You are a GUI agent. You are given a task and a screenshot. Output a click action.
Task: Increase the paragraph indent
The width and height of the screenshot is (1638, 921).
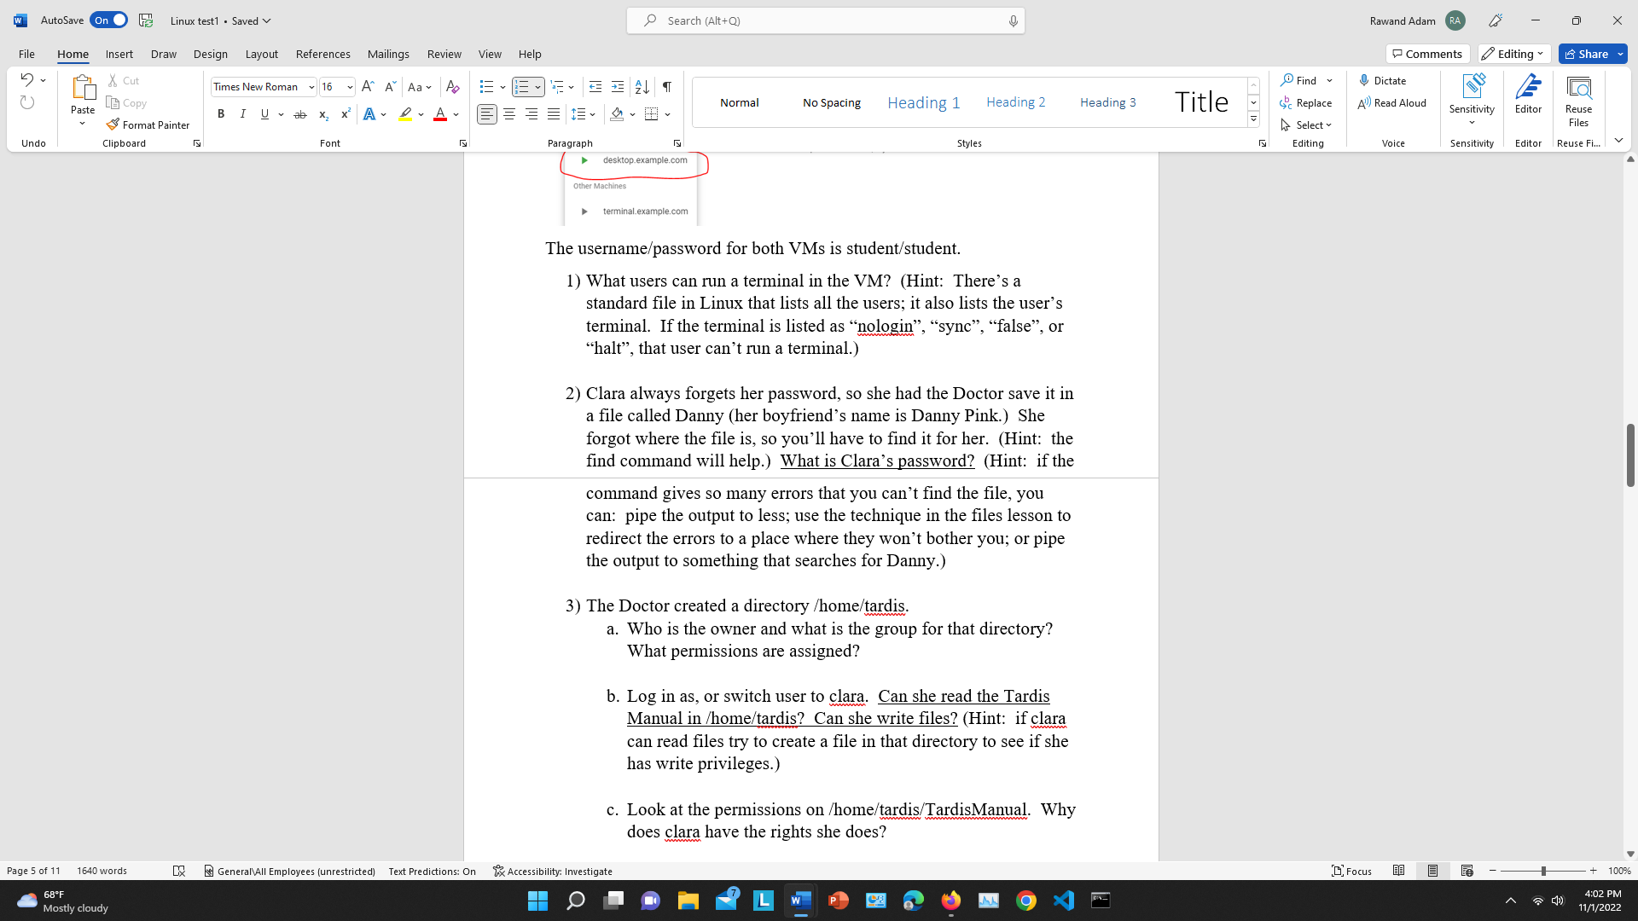pos(618,87)
